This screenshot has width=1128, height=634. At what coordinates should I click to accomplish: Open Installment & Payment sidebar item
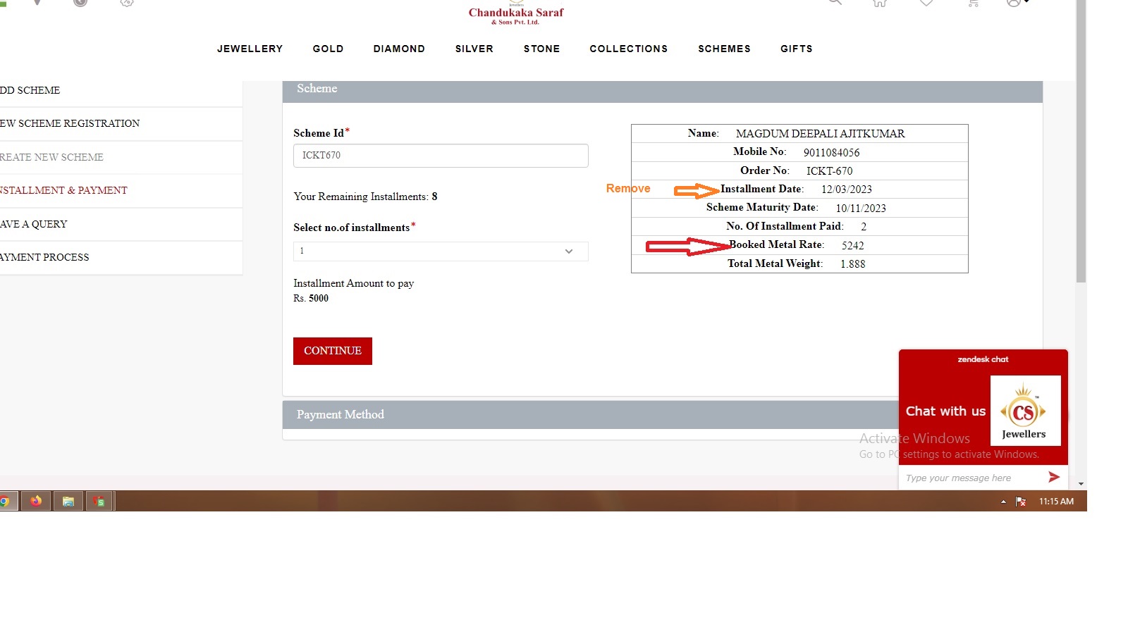(x=121, y=190)
